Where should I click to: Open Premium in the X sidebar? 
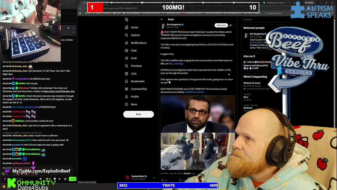[x=133, y=66]
